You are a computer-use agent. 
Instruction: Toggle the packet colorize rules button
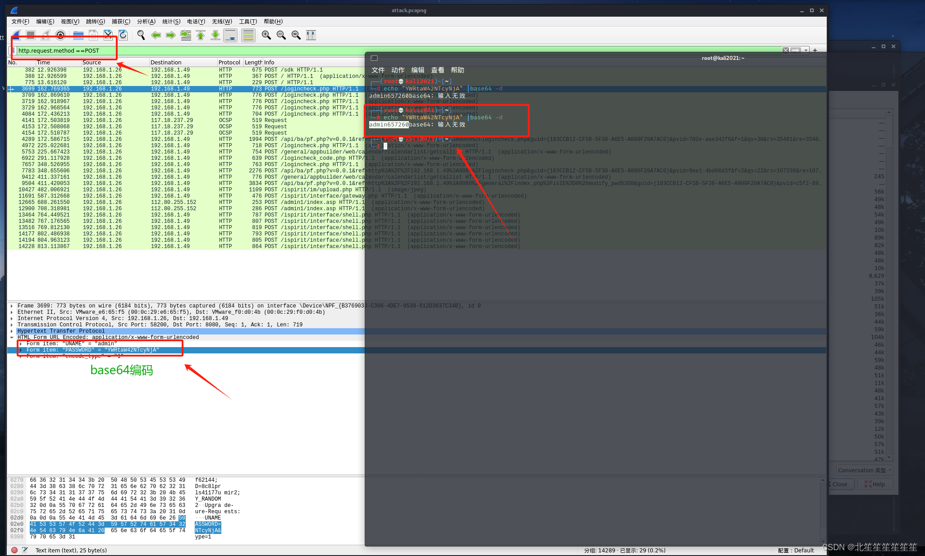[248, 35]
